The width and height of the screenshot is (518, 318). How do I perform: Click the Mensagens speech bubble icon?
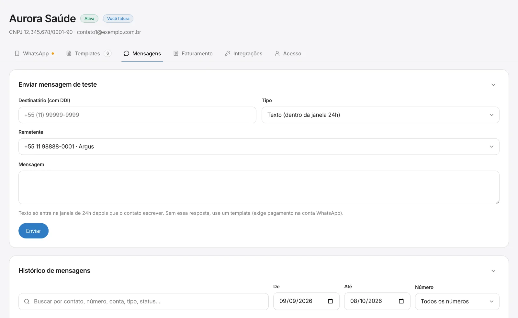(126, 53)
